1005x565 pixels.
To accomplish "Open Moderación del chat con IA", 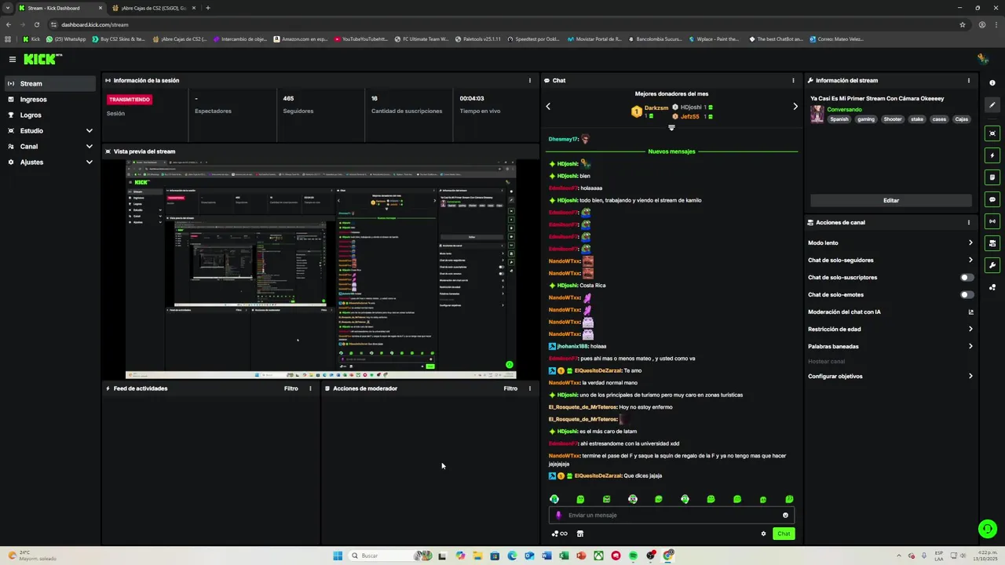I will [x=891, y=312].
